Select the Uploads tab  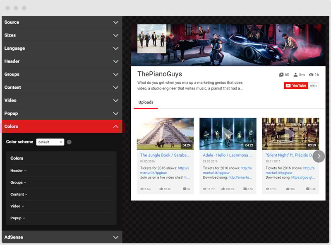(x=146, y=102)
